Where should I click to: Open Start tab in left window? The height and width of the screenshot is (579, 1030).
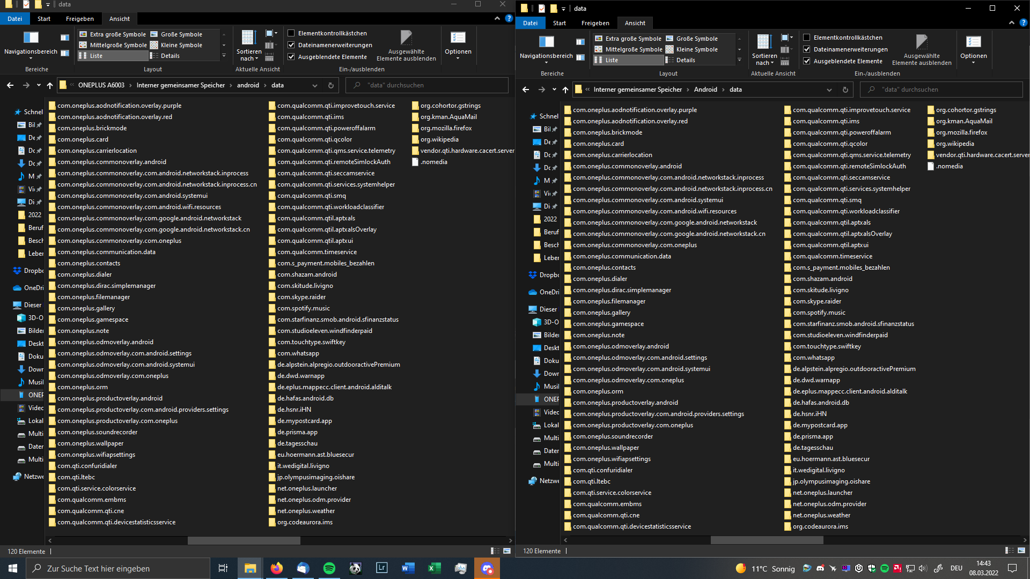(x=44, y=19)
